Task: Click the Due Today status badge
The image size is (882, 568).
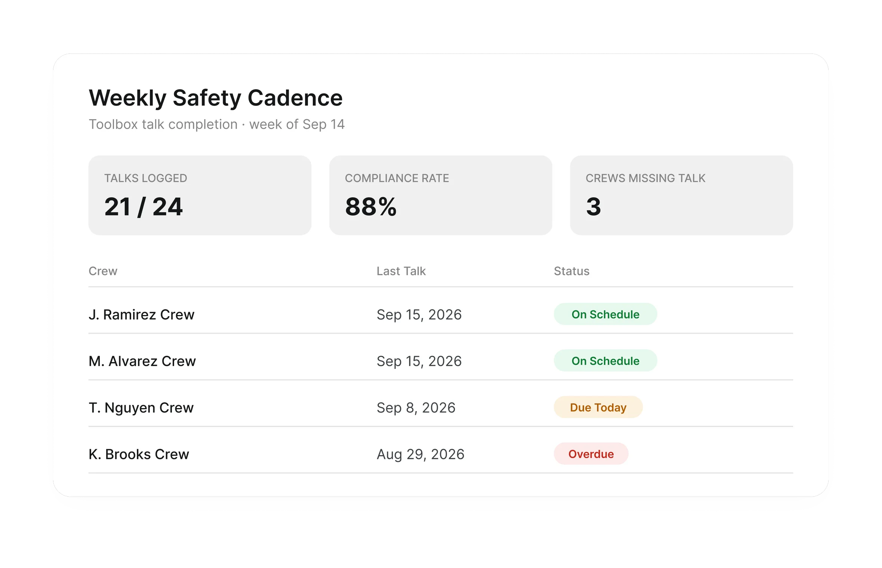Action: (x=598, y=407)
